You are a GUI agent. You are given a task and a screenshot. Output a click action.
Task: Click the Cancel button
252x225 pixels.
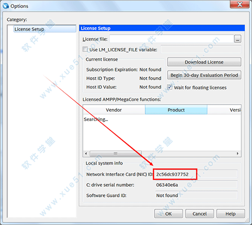click(x=199, y=214)
